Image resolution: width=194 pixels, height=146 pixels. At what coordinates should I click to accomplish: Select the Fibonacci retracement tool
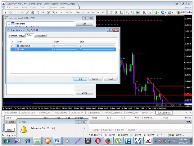coord(38,12)
